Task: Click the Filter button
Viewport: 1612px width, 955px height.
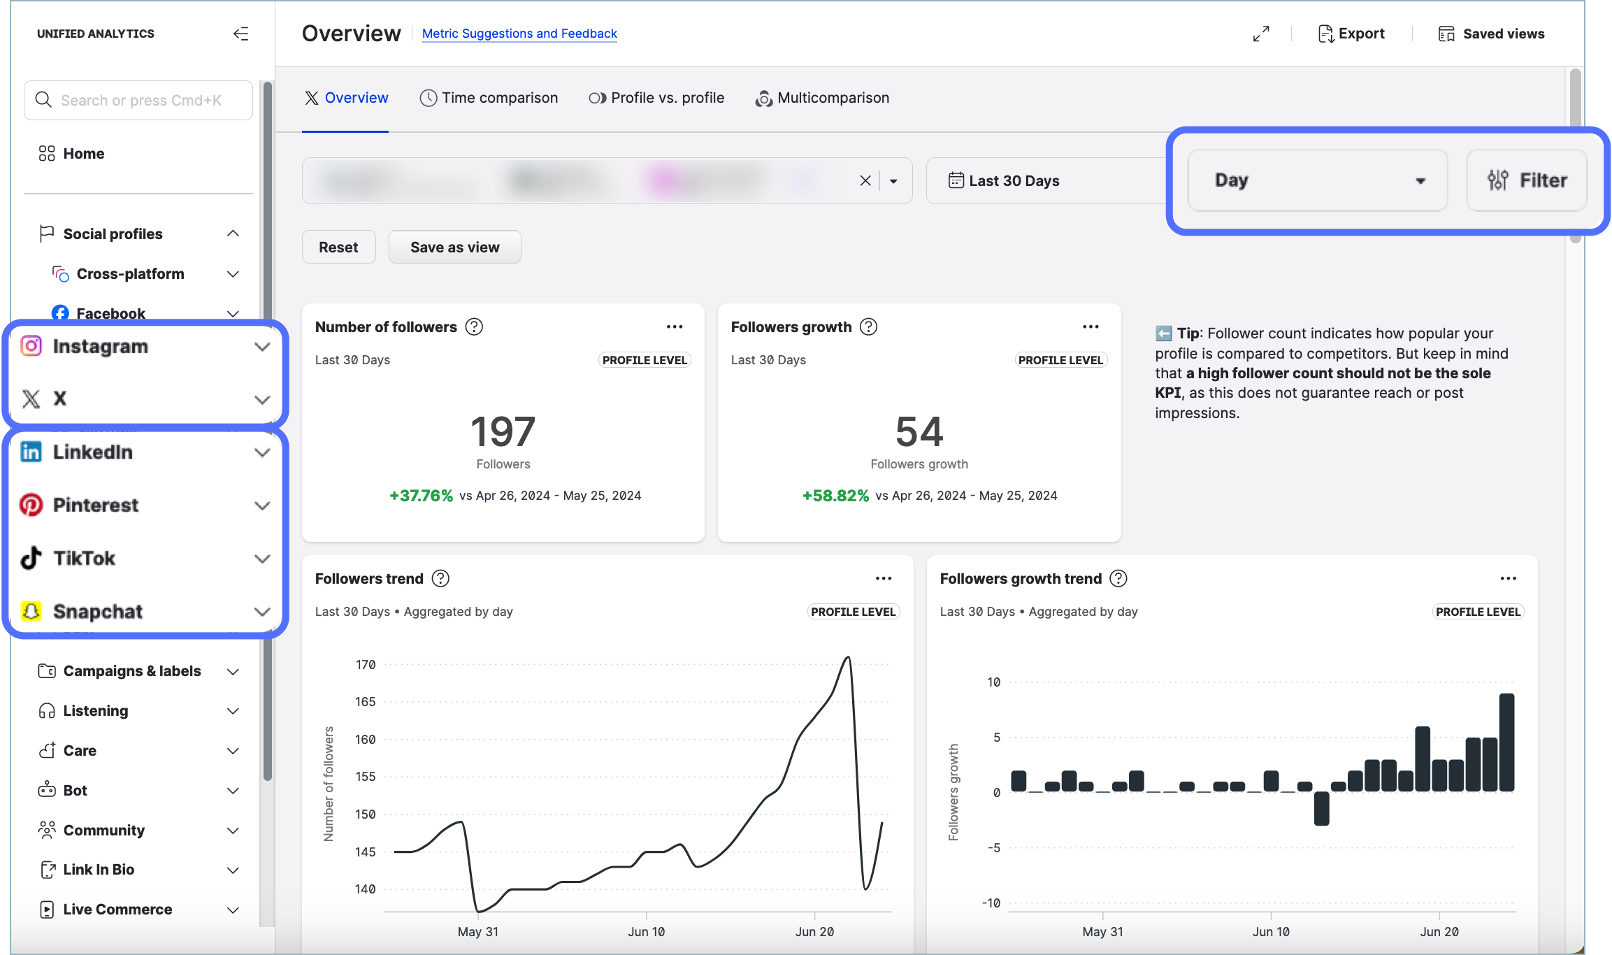Action: click(x=1527, y=180)
